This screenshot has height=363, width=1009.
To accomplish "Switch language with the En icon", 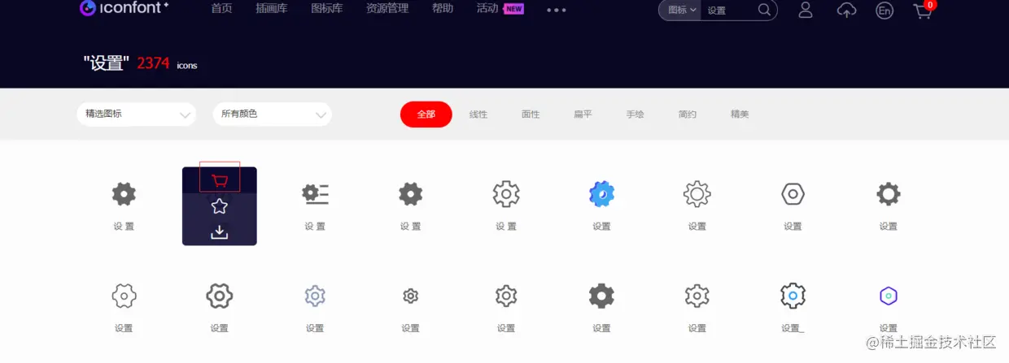I will [885, 11].
